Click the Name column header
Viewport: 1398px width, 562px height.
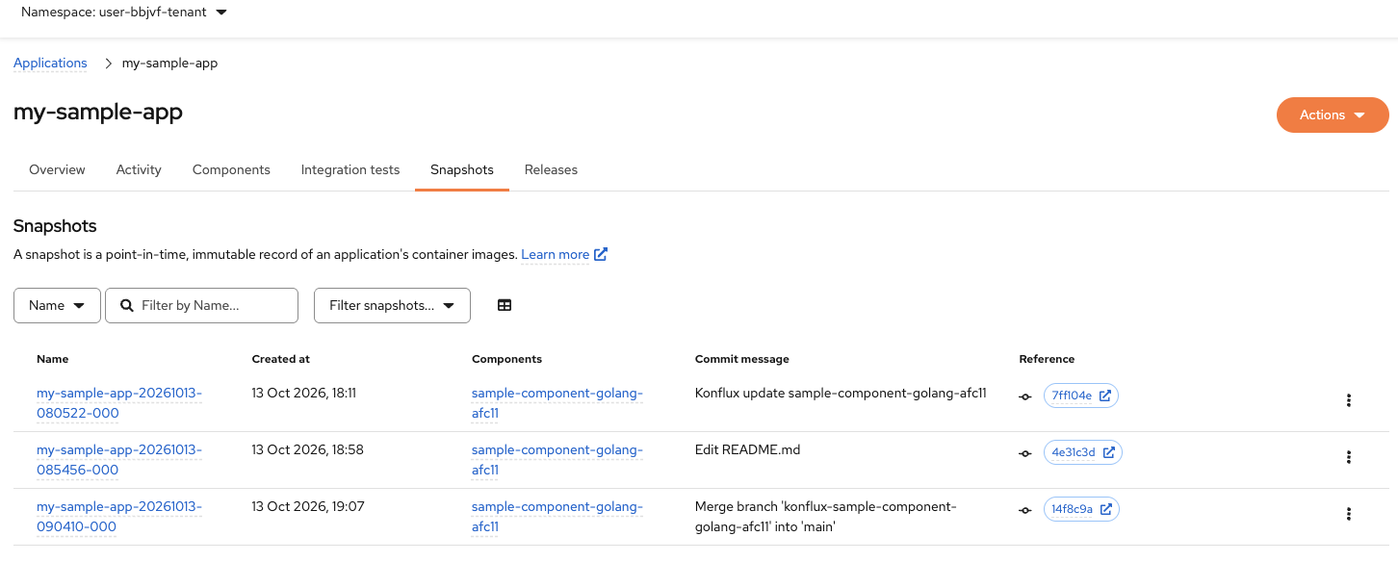[52, 359]
